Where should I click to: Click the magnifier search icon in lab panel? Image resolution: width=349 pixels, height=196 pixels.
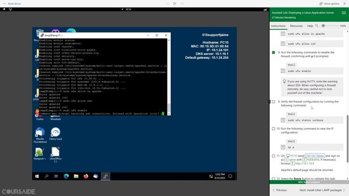317,26
